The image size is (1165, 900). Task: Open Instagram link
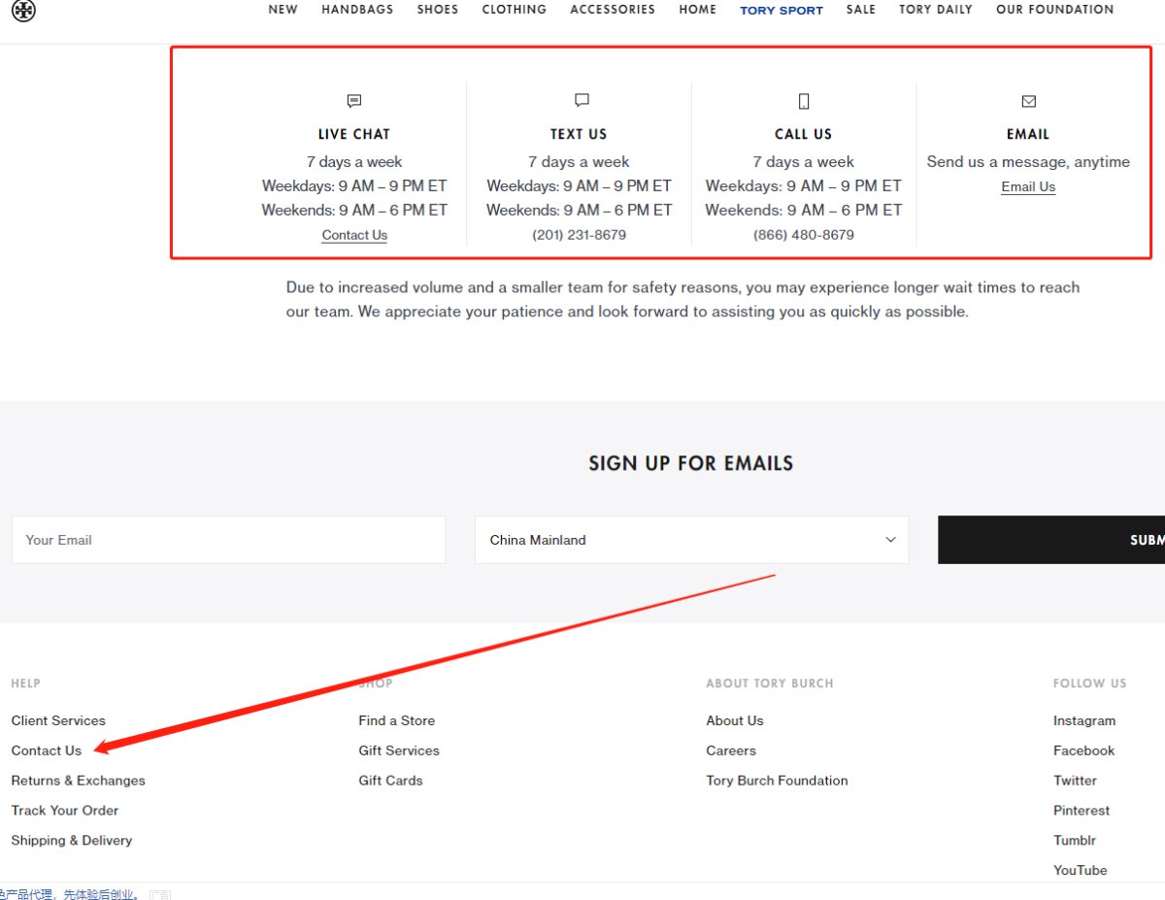[1084, 720]
